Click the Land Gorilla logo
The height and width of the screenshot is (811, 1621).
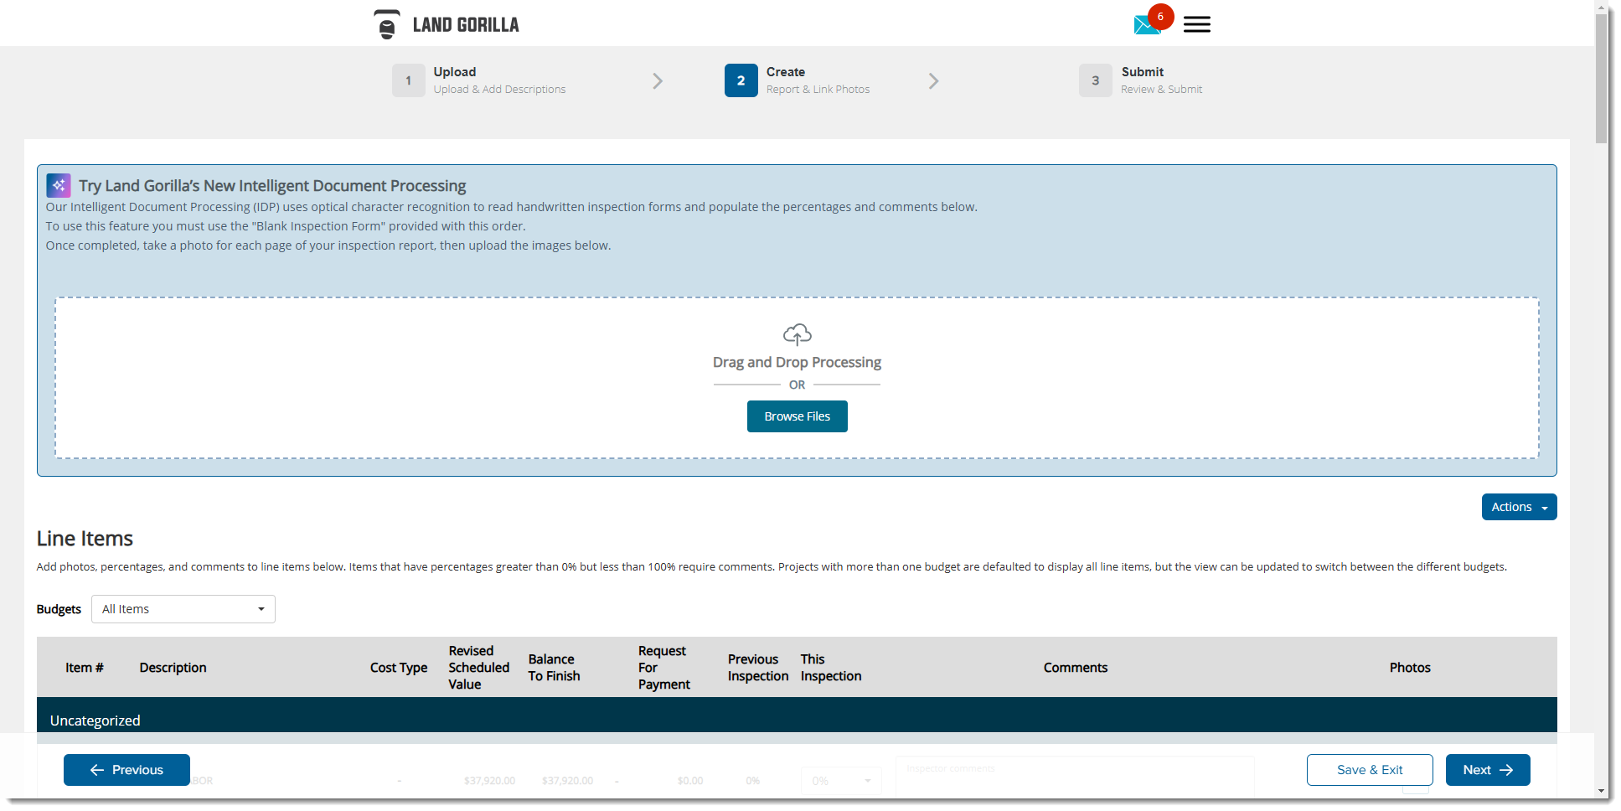(x=446, y=24)
